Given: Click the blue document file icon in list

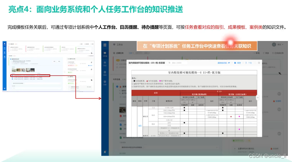Looking at the screenshot, I should point(121,125).
